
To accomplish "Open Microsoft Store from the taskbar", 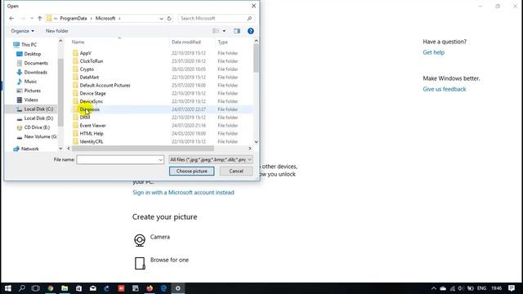I will (x=78, y=288).
